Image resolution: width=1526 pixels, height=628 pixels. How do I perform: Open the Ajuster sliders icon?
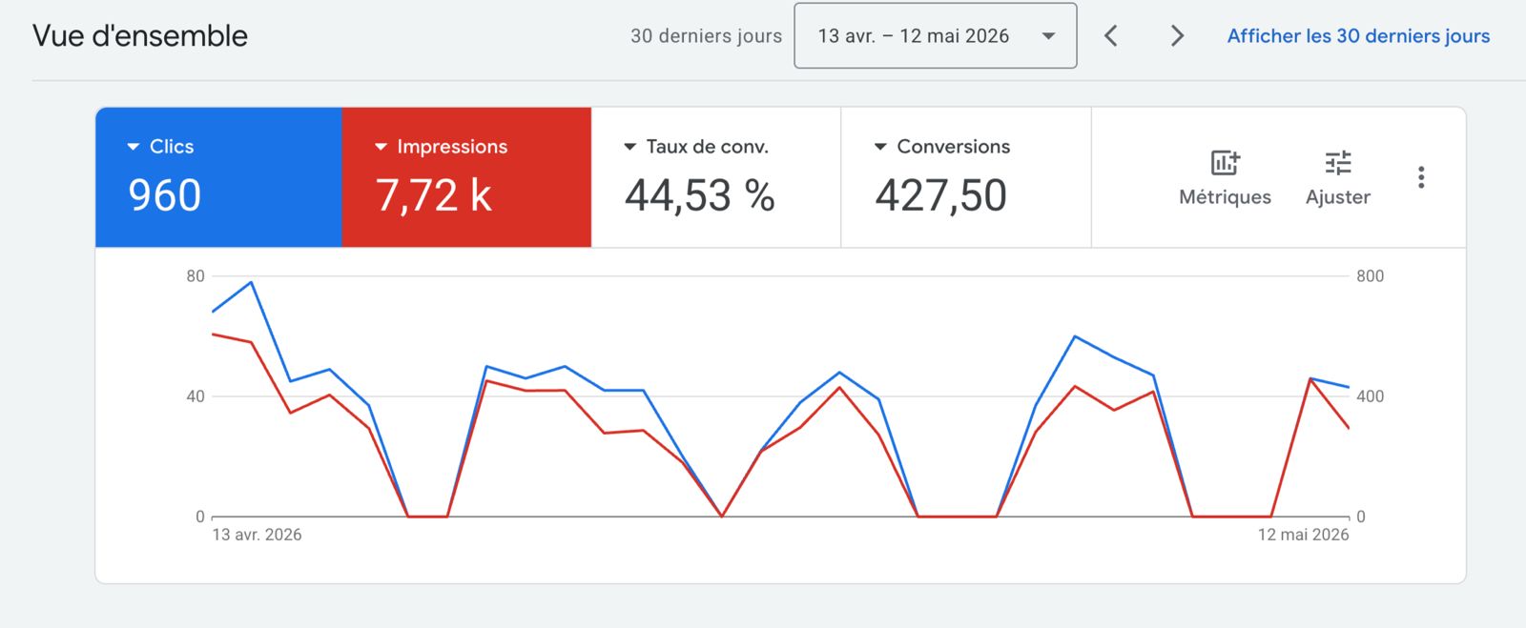point(1338,163)
